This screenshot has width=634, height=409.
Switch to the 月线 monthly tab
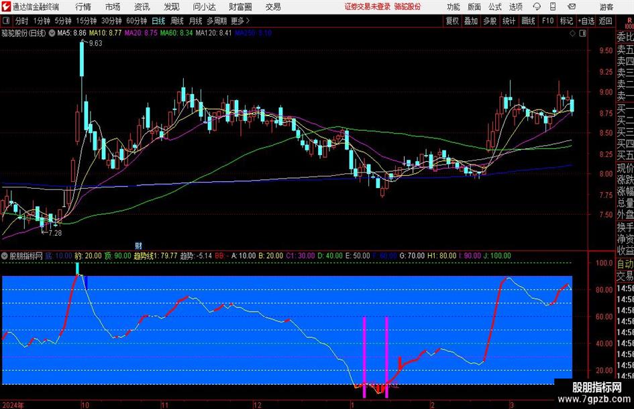195,21
